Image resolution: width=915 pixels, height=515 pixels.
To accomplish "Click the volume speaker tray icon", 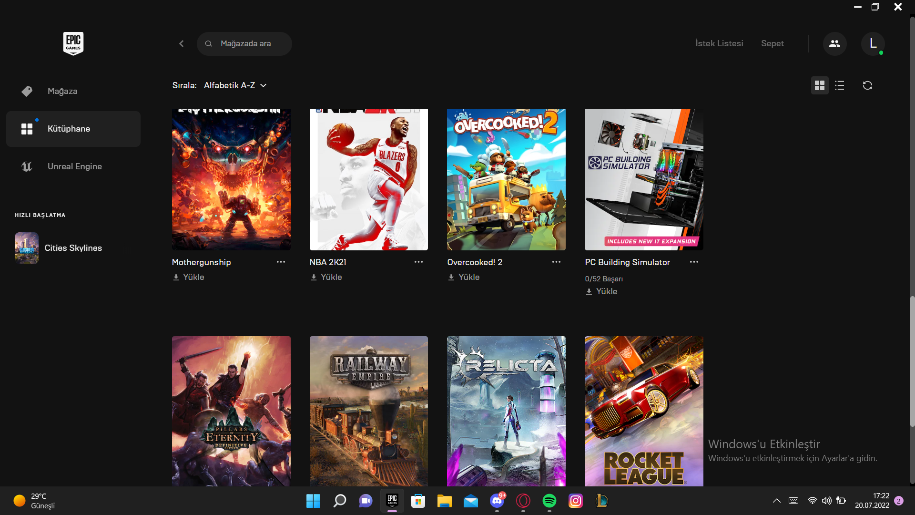I will tap(826, 501).
